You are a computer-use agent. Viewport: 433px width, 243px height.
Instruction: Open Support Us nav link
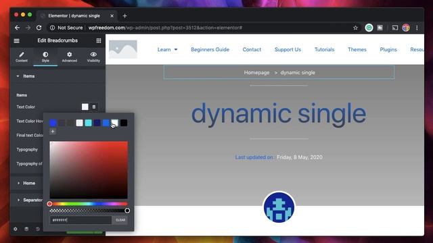288,49
